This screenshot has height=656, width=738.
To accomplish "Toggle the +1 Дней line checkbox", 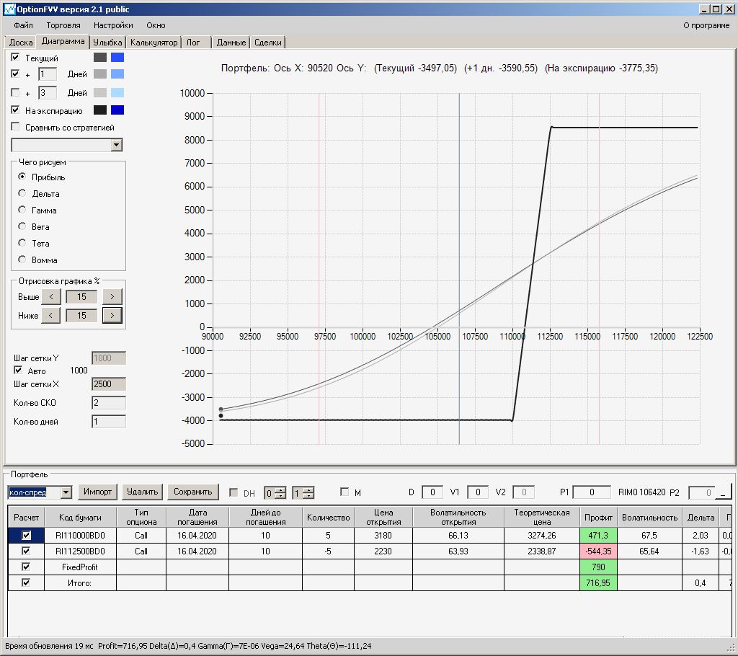I will 16,74.
